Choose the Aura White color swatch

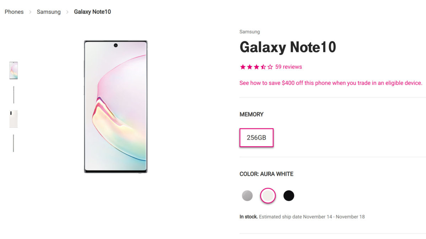tap(268, 195)
